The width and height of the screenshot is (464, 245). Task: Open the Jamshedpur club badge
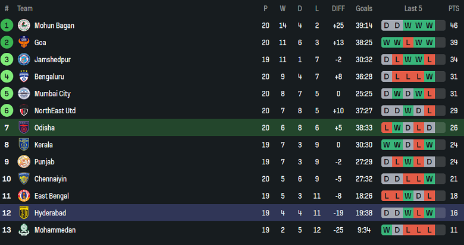24,59
